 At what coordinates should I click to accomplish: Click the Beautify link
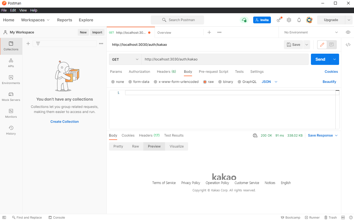pos(329,82)
